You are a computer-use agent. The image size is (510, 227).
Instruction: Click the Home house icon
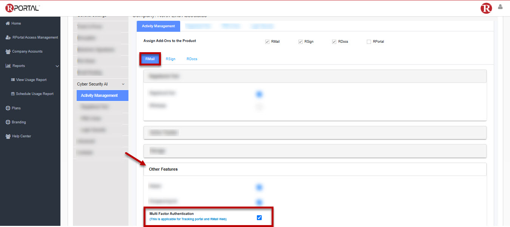click(x=8, y=23)
